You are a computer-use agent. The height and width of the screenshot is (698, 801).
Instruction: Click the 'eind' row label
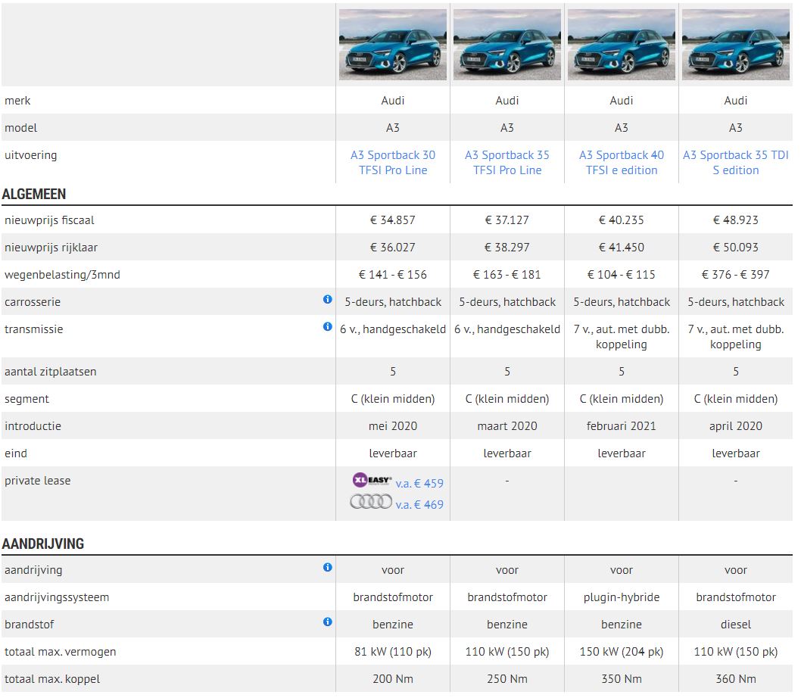(16, 453)
